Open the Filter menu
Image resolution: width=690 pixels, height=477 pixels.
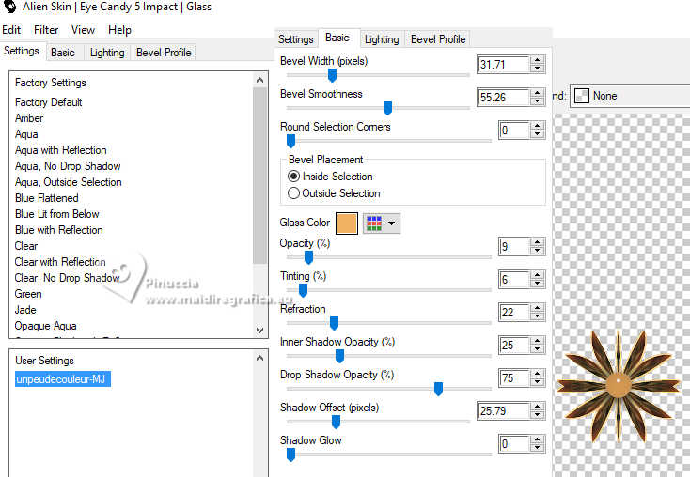tap(46, 30)
